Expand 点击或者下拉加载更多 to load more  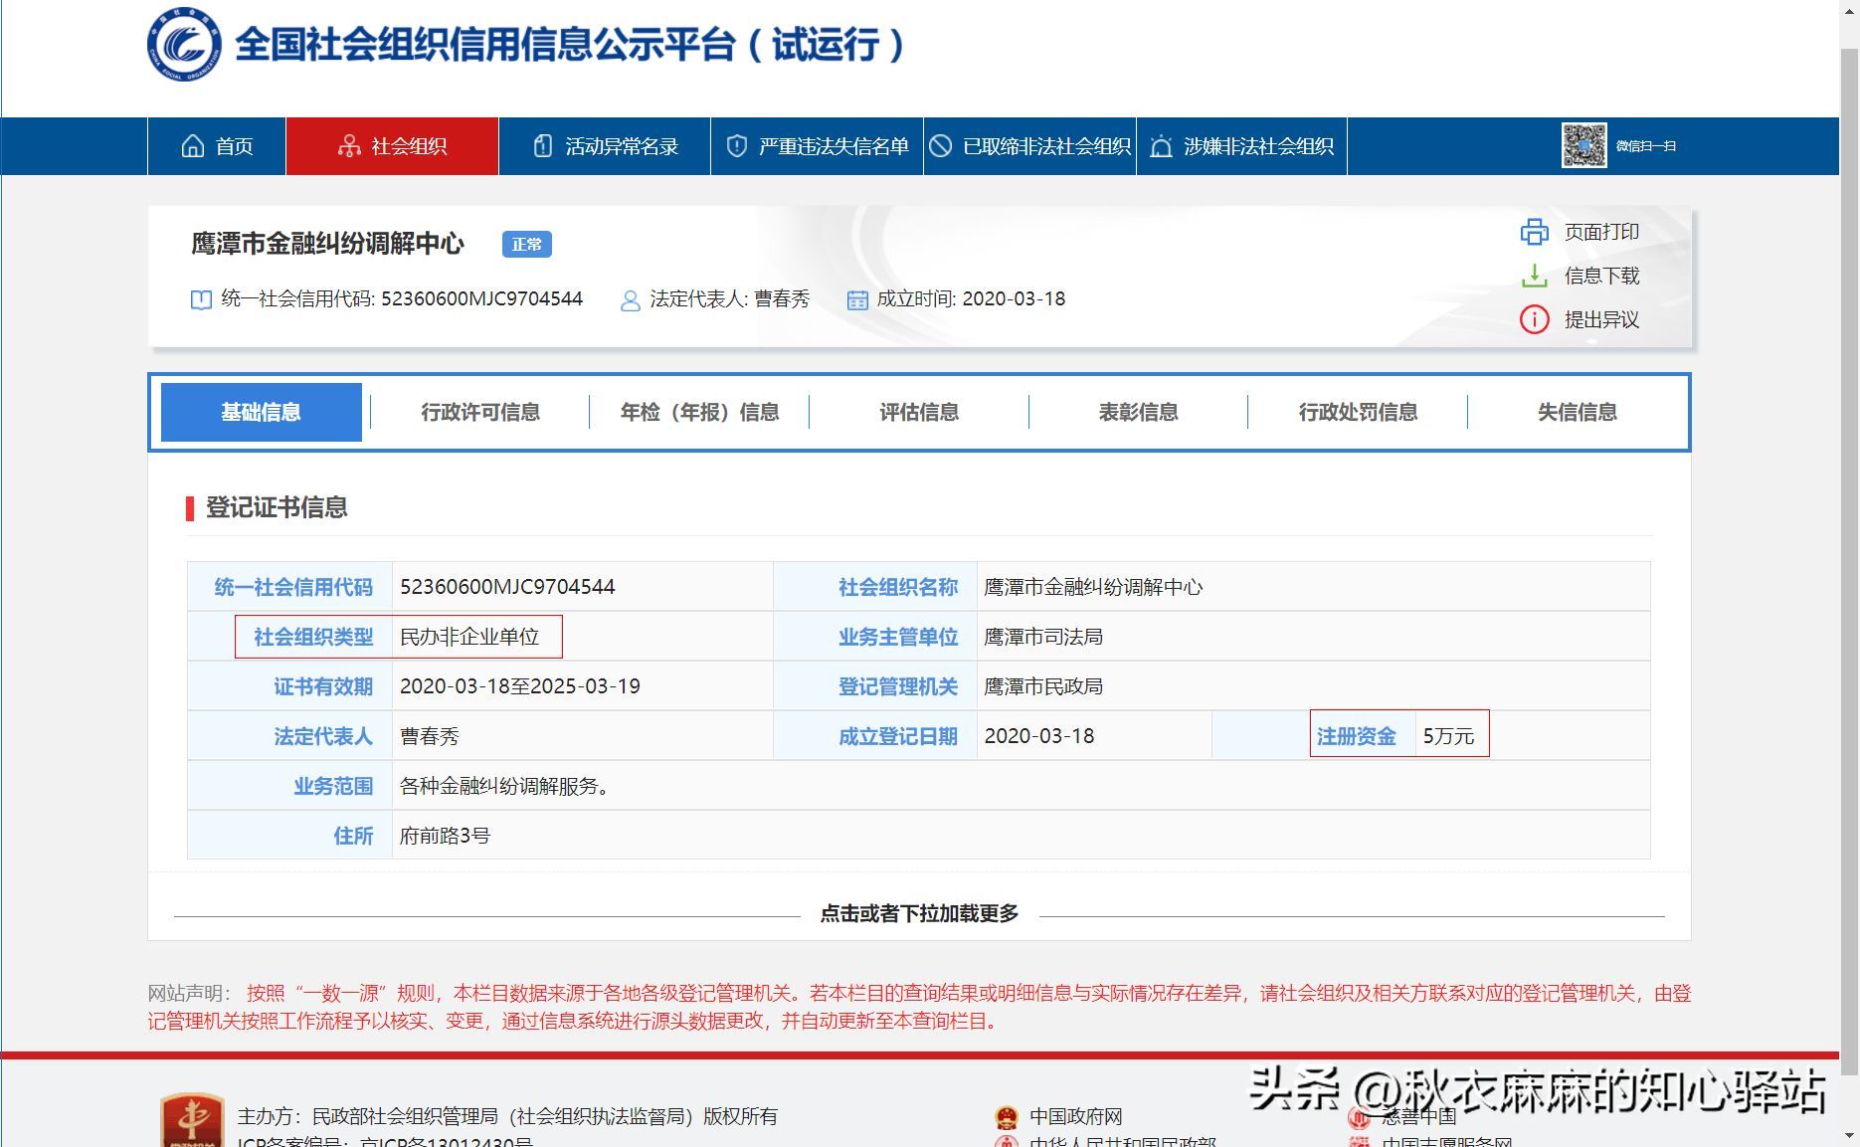click(919, 914)
